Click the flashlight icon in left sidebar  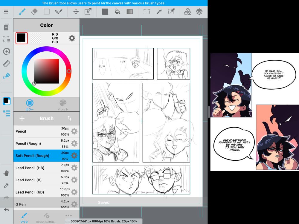pyautogui.click(x=7, y=76)
